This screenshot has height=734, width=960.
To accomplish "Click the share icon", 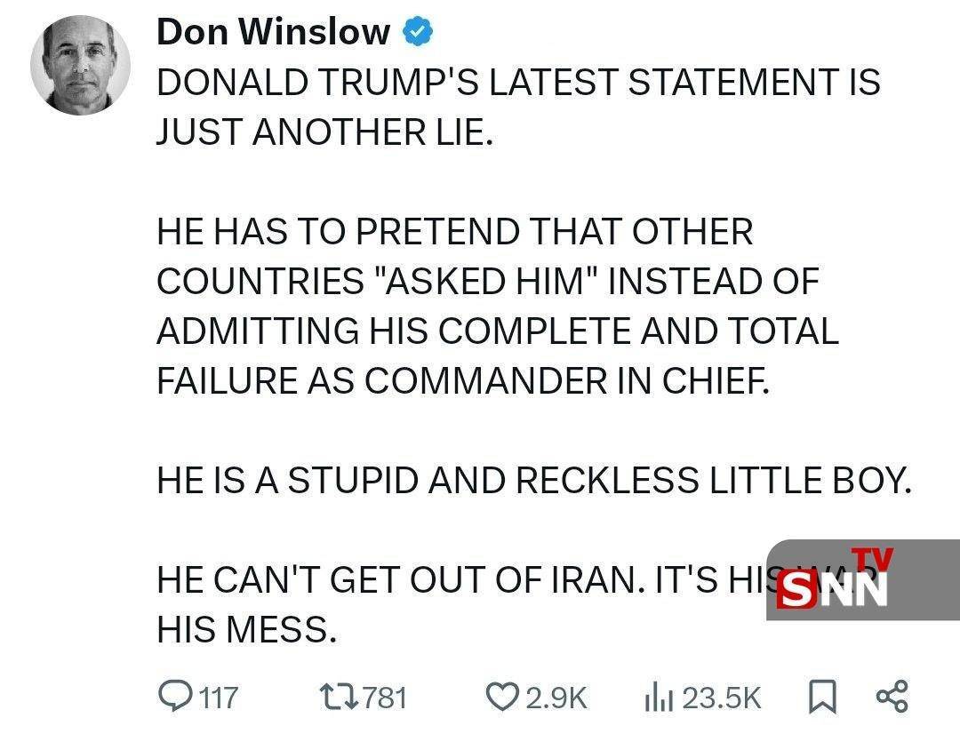I will (892, 697).
